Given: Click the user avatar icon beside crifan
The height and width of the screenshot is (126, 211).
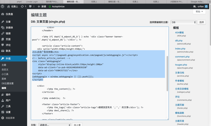Looking at the screenshot, I should pyautogui.click(x=206, y=6).
